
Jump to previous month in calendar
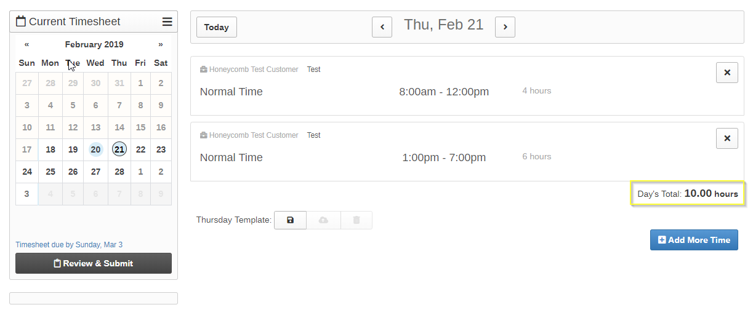point(27,44)
